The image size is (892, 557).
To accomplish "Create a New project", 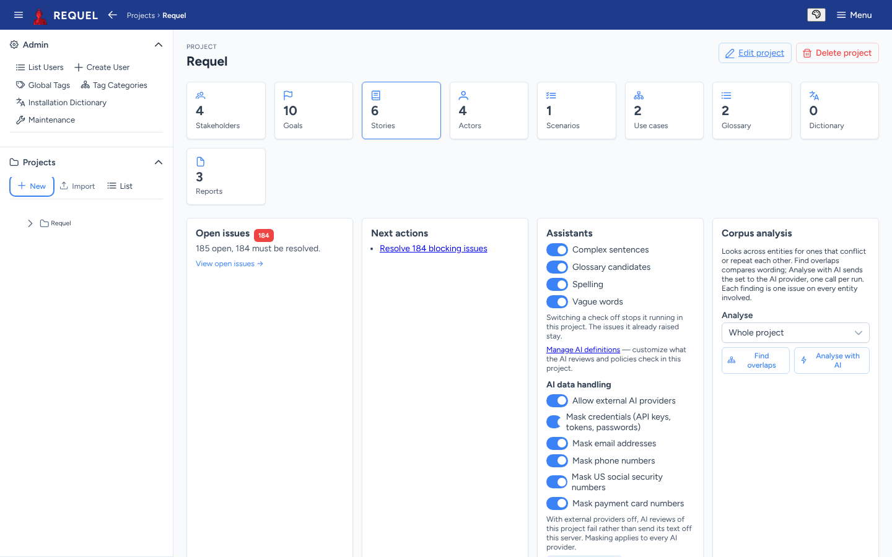I will click(32, 186).
